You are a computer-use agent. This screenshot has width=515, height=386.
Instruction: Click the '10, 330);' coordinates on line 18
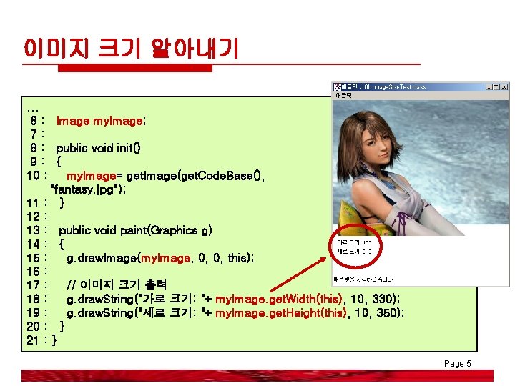tap(375, 299)
